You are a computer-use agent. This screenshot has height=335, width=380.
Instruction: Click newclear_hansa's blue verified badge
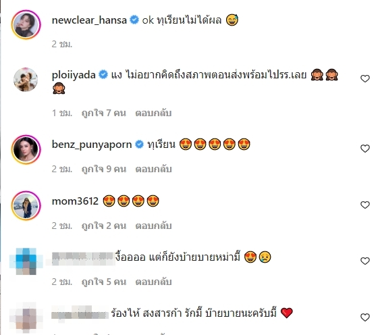coord(134,20)
